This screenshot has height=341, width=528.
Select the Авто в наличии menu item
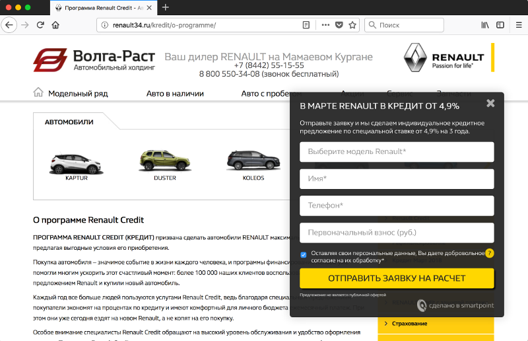click(x=175, y=94)
